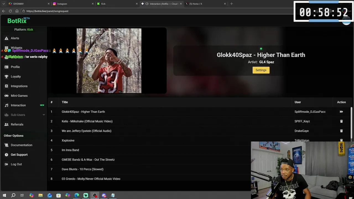Open browser tab list dropdown arrow

coord(3,4)
